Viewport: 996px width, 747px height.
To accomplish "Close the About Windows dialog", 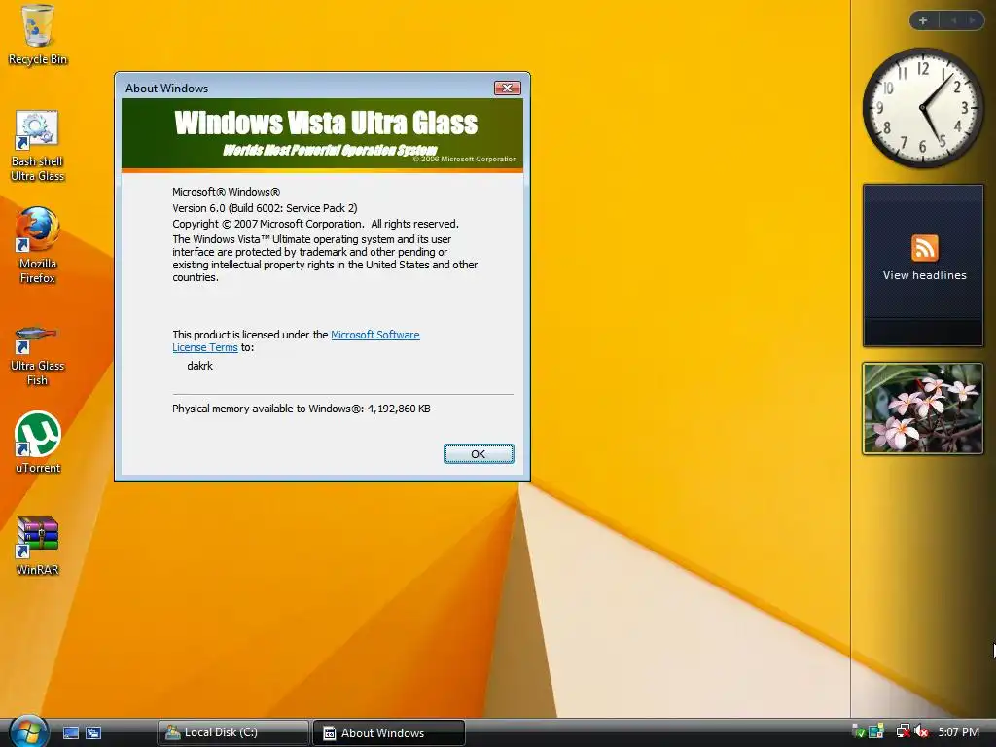I will 508,88.
